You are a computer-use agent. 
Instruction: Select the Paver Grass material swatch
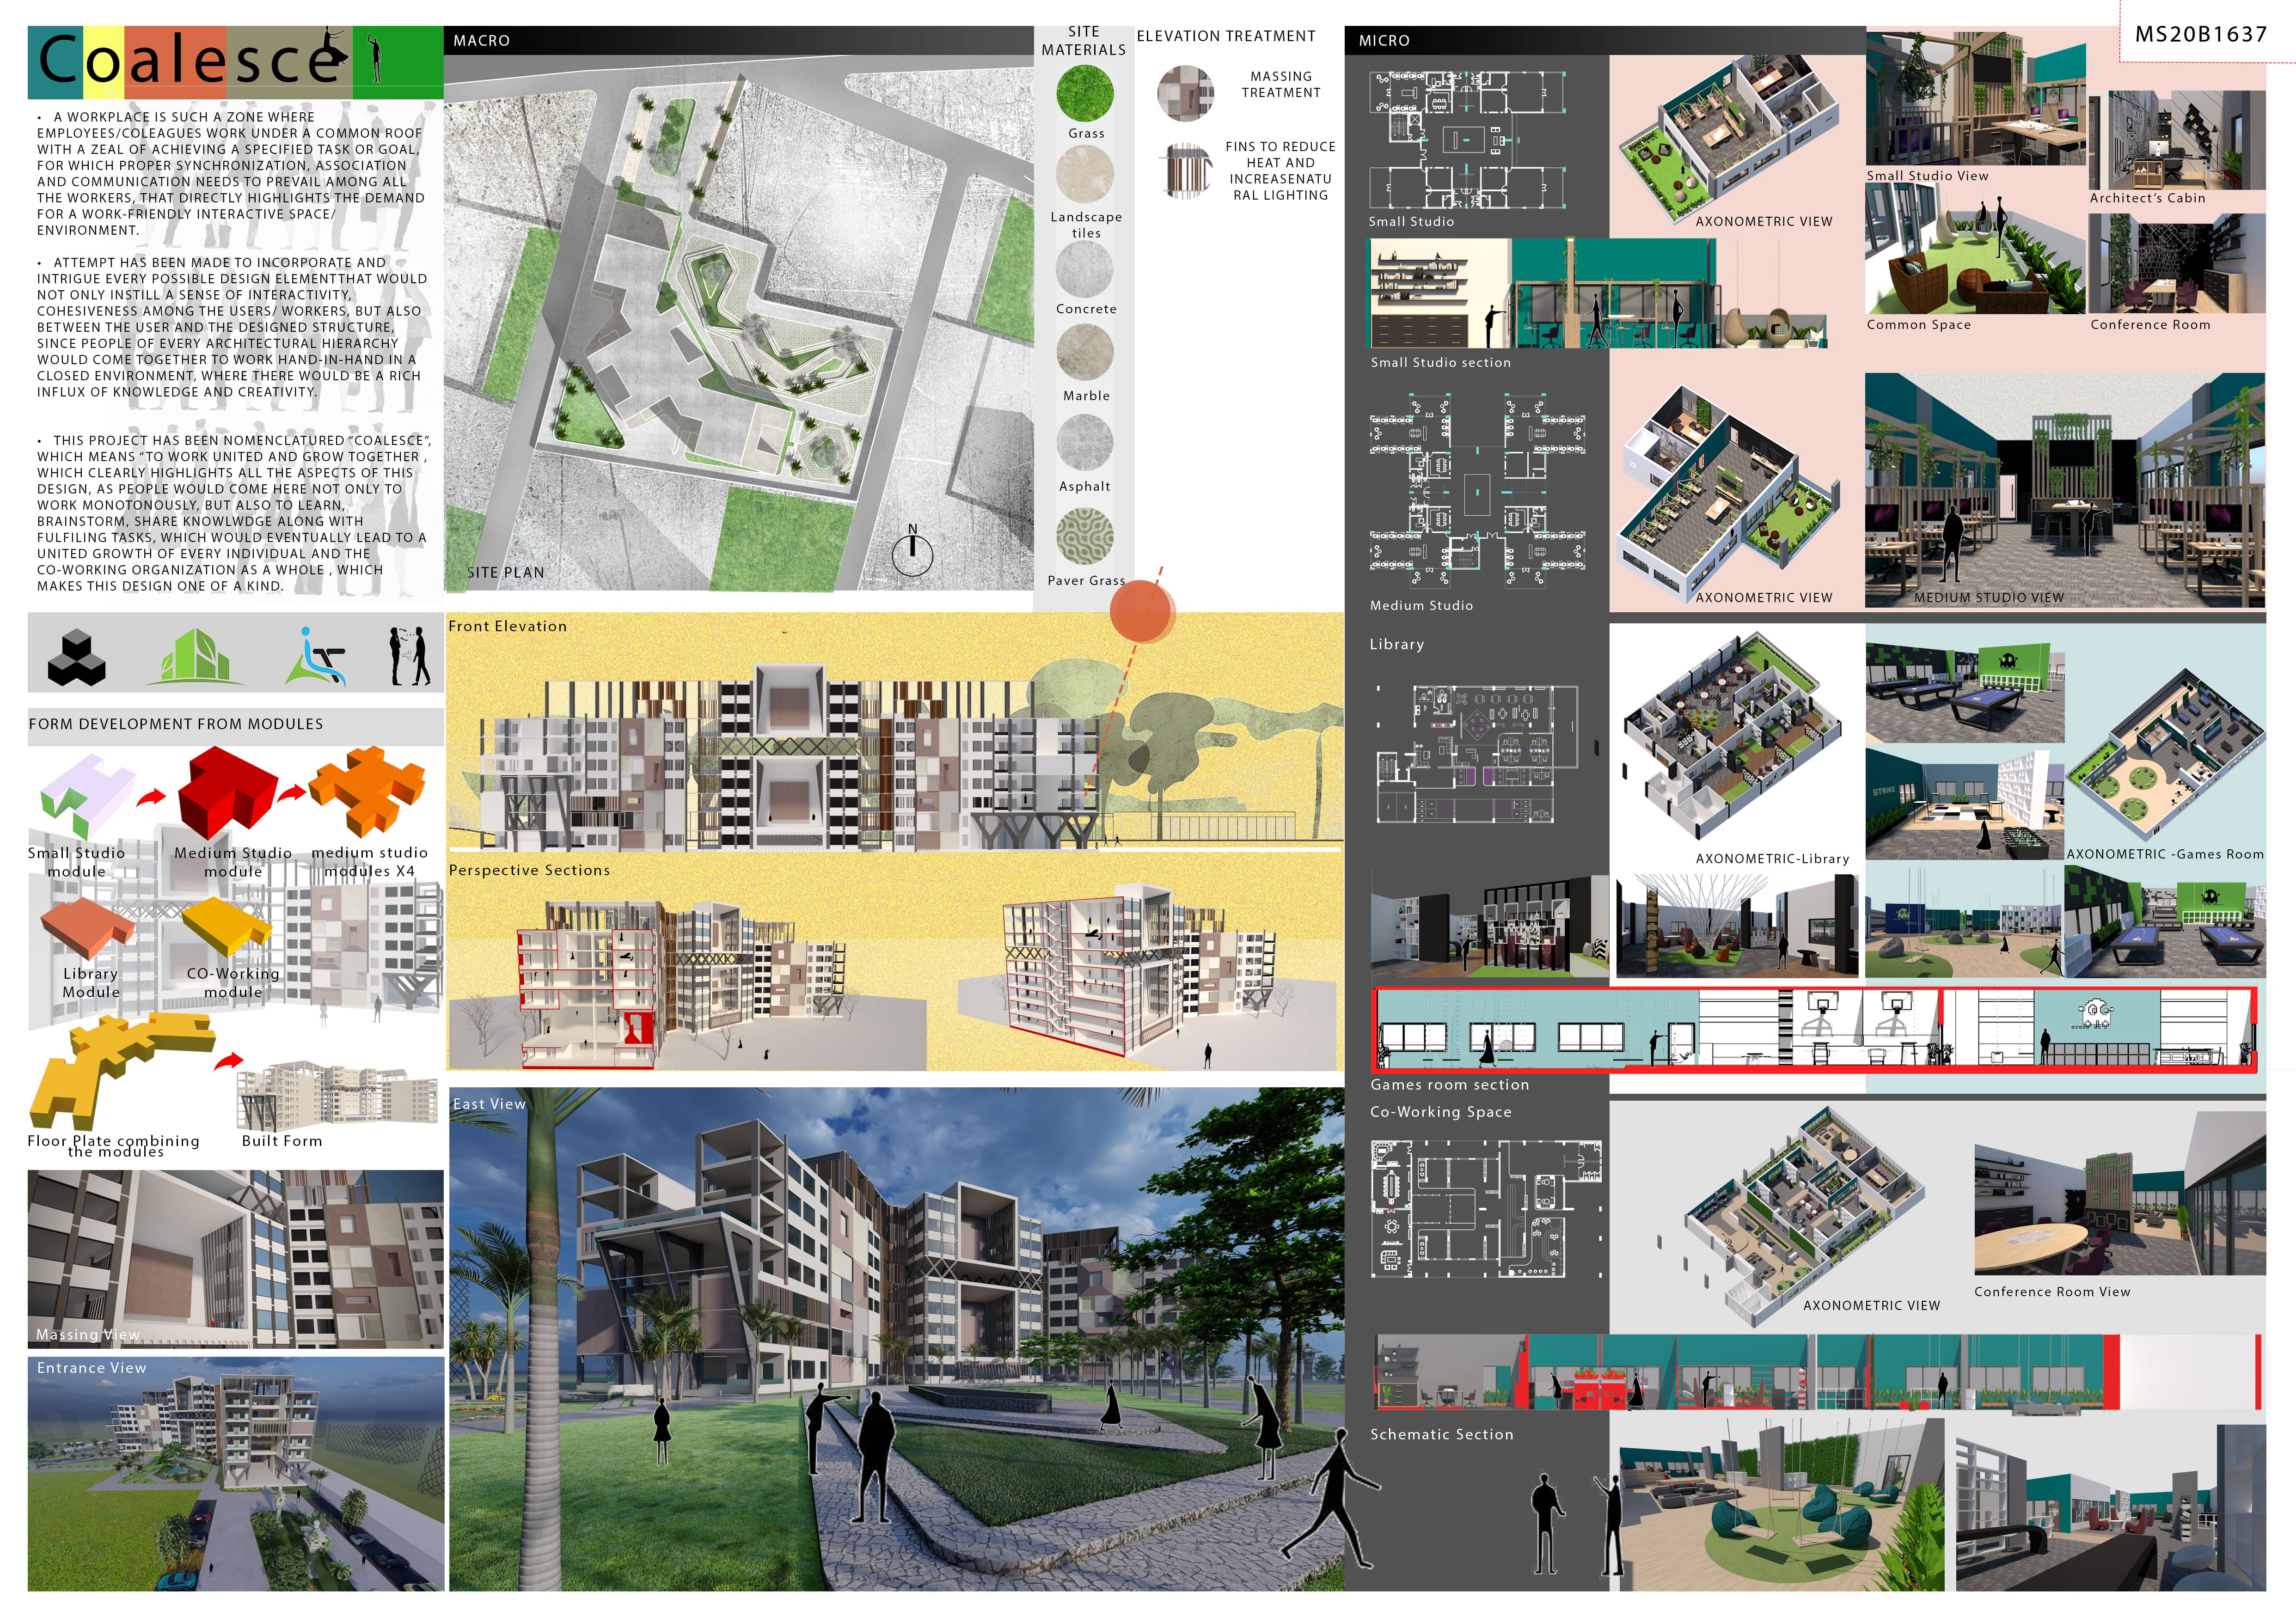tap(1085, 536)
